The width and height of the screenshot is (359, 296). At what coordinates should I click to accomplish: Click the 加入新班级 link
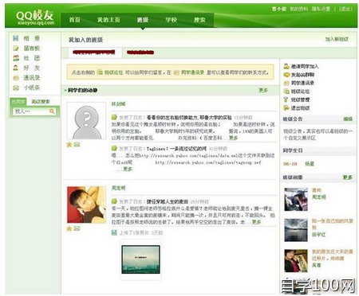(337, 39)
